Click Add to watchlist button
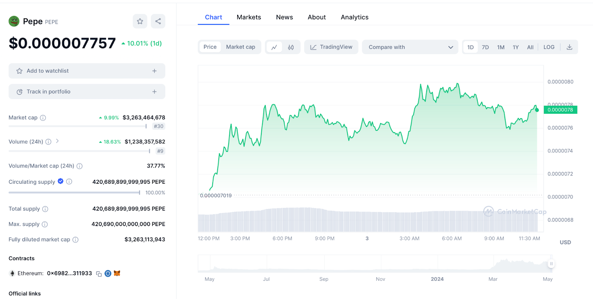 [x=87, y=71]
